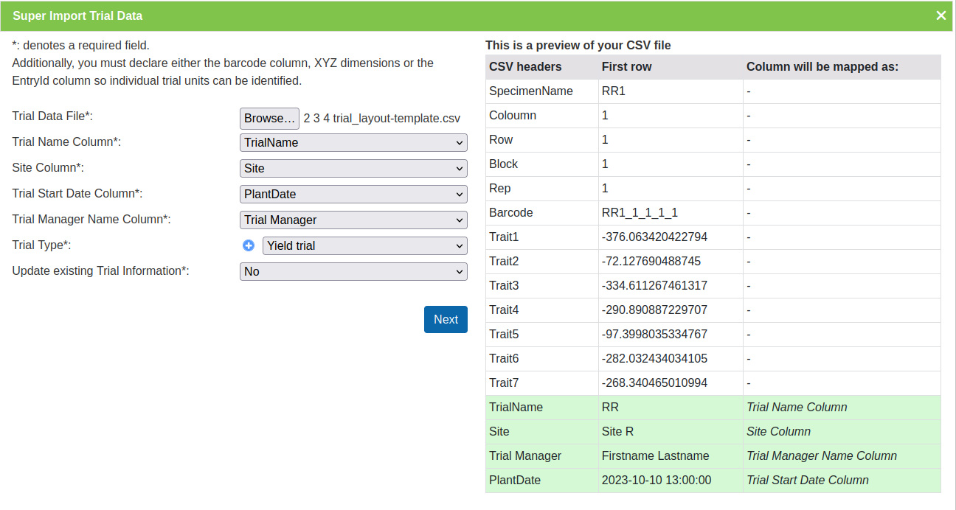Open the Update existing Trial Information dropdown
Screen dimensions: 956x510
click(x=353, y=271)
